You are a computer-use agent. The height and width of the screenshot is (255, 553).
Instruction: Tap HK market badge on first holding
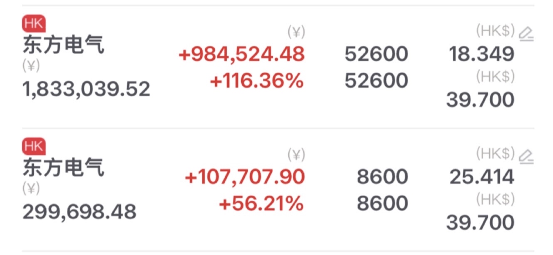pyautogui.click(x=34, y=24)
